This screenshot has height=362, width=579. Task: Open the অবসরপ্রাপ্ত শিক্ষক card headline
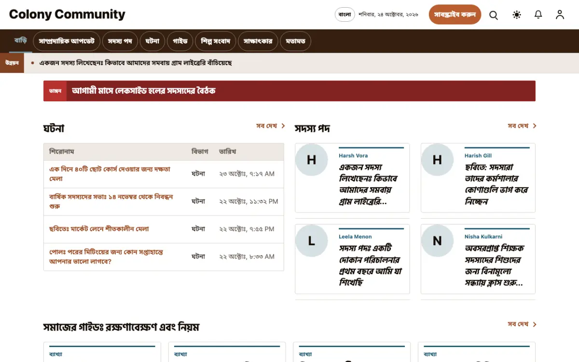coord(495,265)
